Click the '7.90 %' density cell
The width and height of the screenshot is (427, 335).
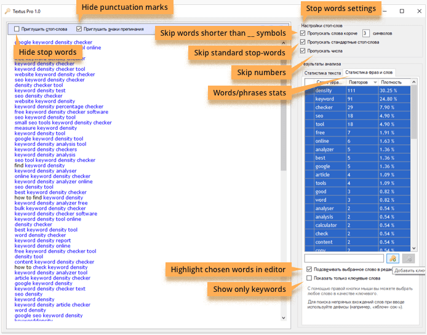394,107
